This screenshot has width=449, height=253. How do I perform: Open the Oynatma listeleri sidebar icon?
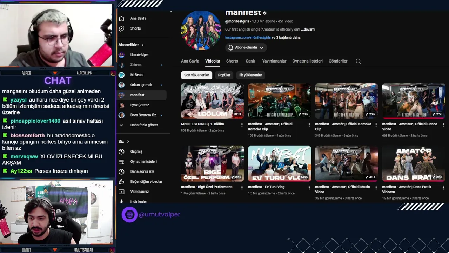[121, 162]
